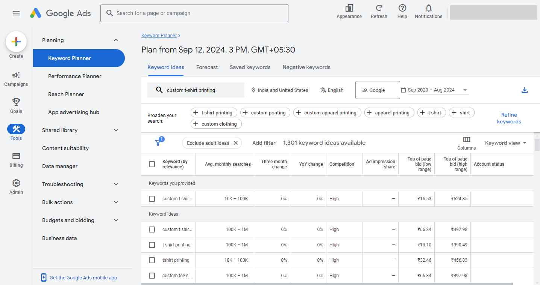The image size is (540, 285).
Task: Open Reach Planner
Action: (x=66, y=94)
